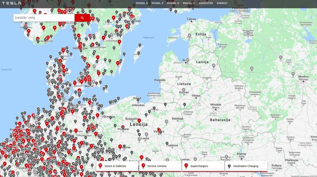Open the Model 3 menu item

157,3
